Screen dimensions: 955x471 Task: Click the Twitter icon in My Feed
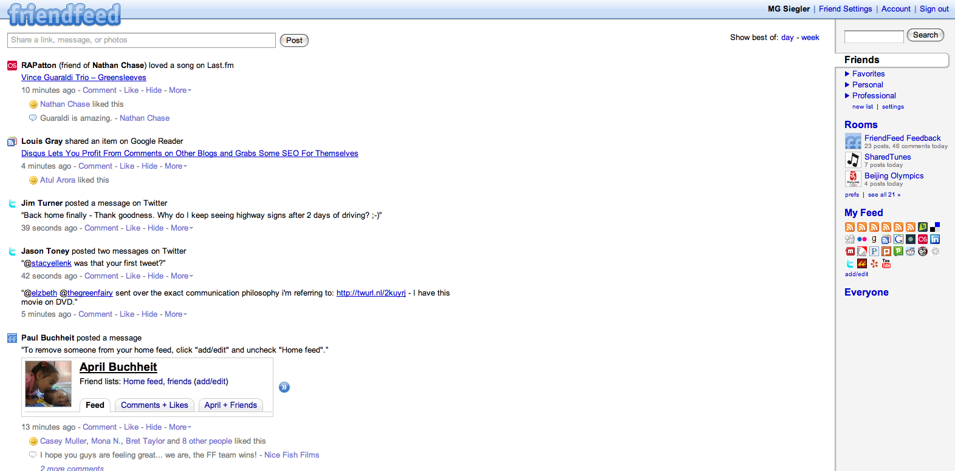[x=850, y=263]
